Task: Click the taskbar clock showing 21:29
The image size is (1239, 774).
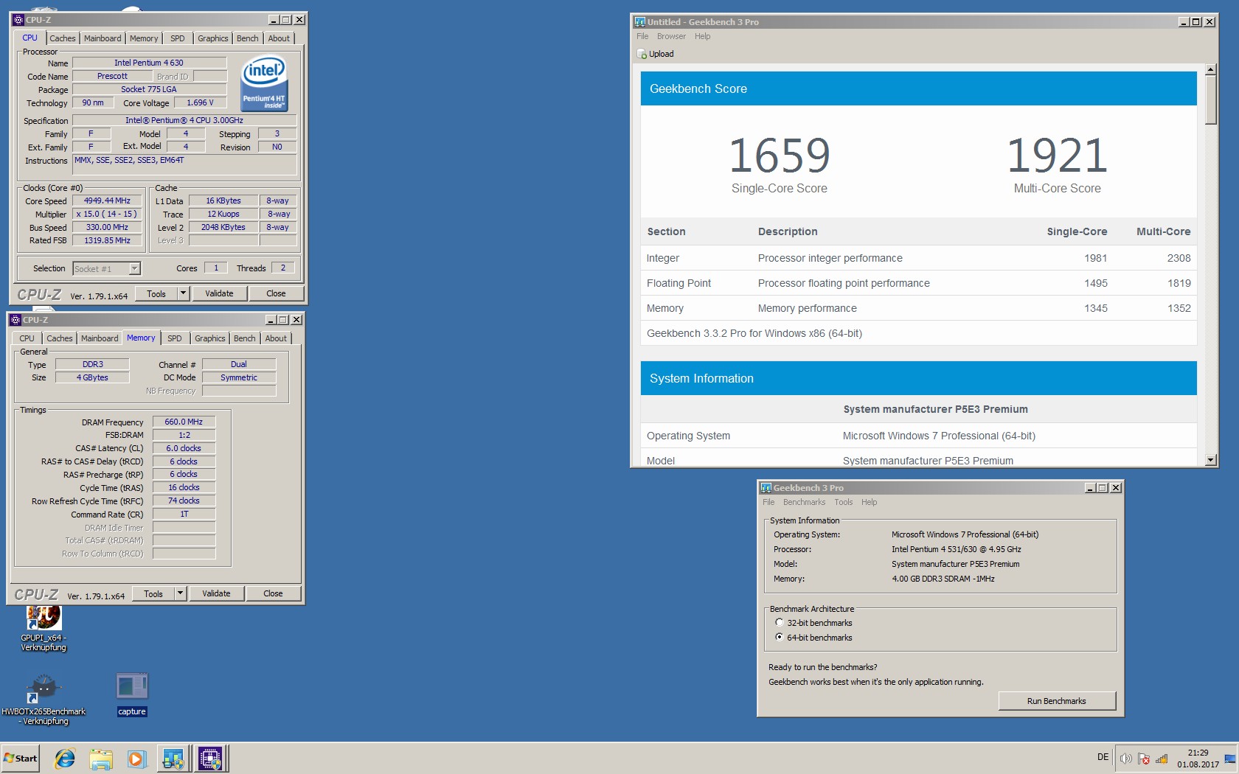Action: (1198, 759)
